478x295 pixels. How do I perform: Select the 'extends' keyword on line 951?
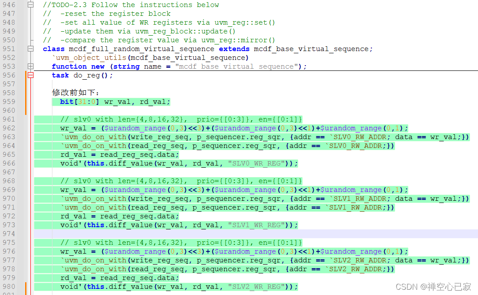233,48
